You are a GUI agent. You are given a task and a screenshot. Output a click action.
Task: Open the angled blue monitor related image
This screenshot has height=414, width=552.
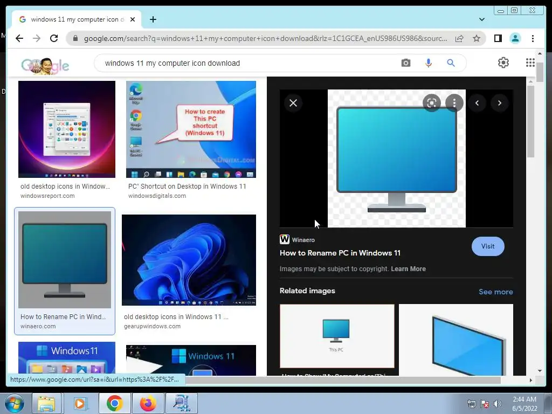click(x=456, y=340)
